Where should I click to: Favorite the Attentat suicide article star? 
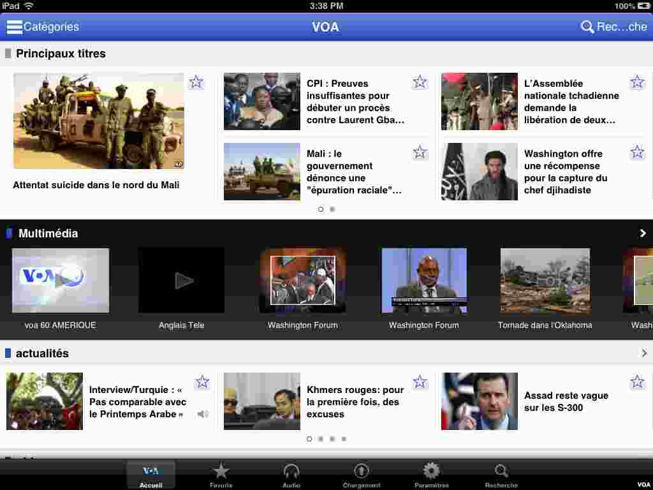196,82
